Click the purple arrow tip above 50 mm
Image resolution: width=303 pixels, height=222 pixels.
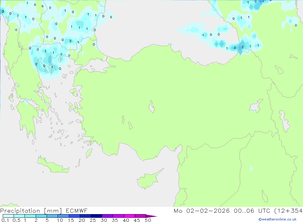(151, 216)
